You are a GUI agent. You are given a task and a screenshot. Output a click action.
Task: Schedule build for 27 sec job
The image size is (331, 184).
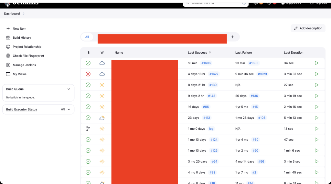(x=316, y=85)
